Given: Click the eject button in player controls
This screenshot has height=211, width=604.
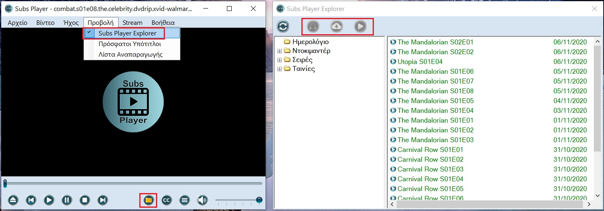Looking at the screenshot, I should 13,200.
